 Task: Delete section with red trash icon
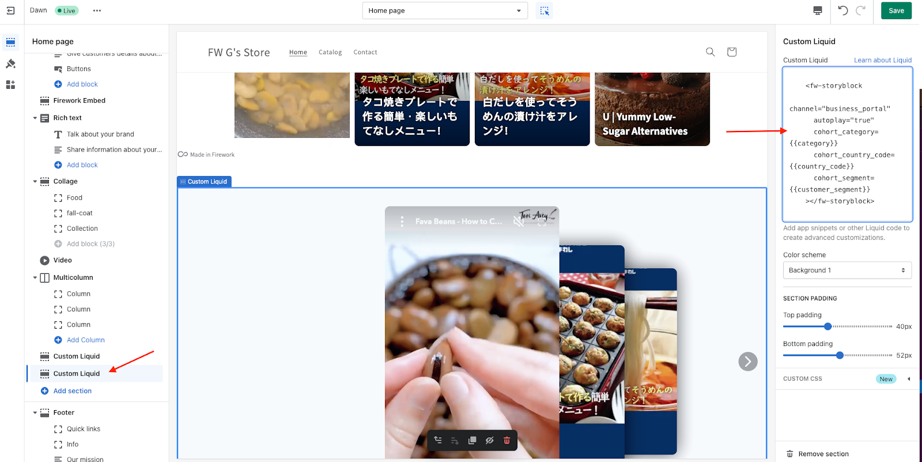pos(507,440)
